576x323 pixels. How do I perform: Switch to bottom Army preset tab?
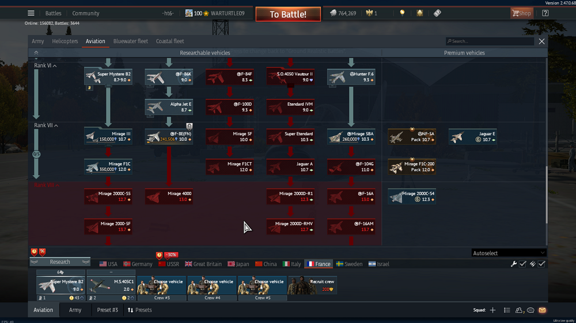[75, 310]
